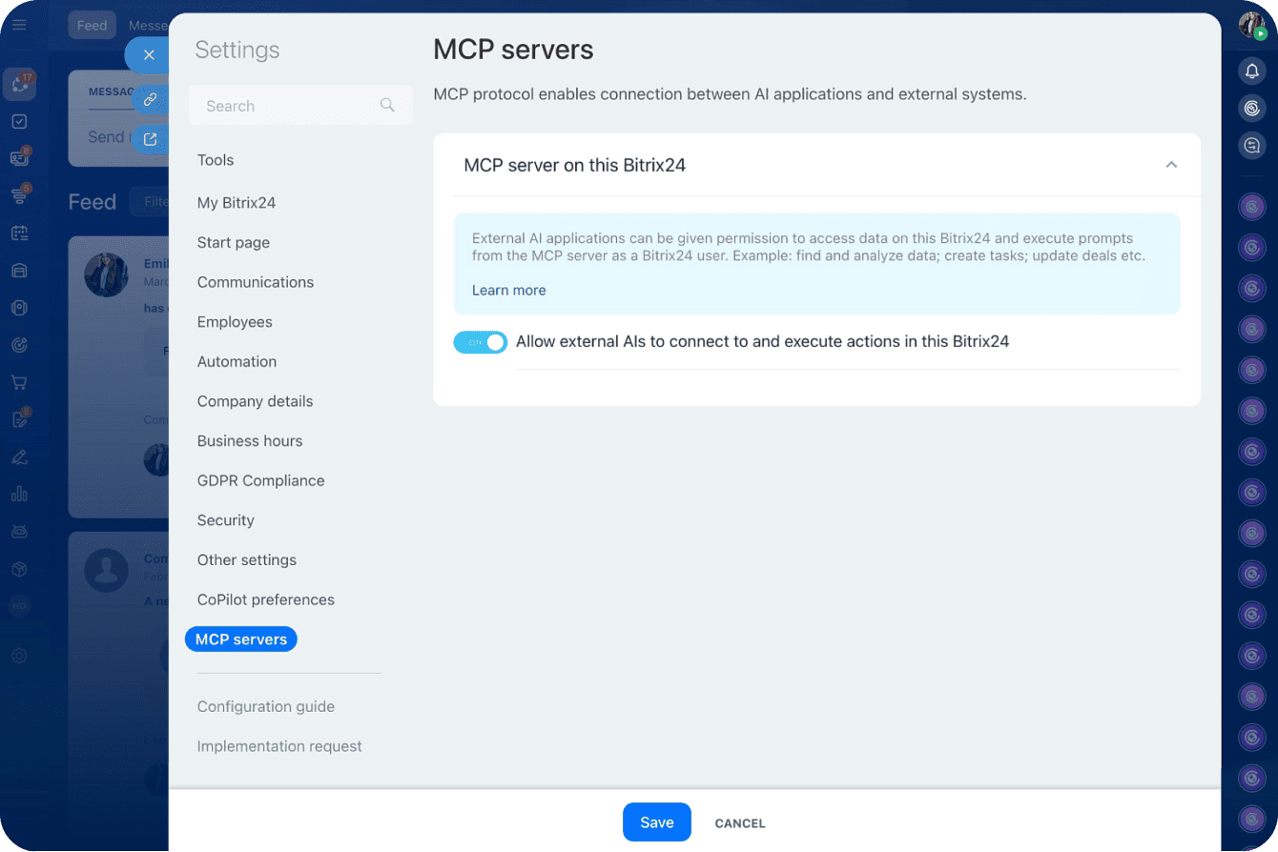Click the copy link icon button
Screen dimensions: 1278x852
pyautogui.click(x=150, y=99)
